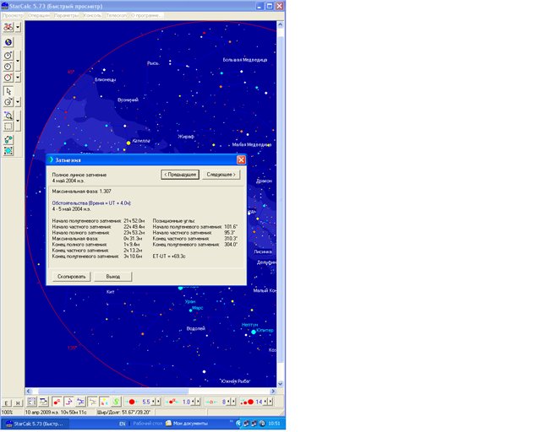Click the linked green dots icon

point(8,140)
